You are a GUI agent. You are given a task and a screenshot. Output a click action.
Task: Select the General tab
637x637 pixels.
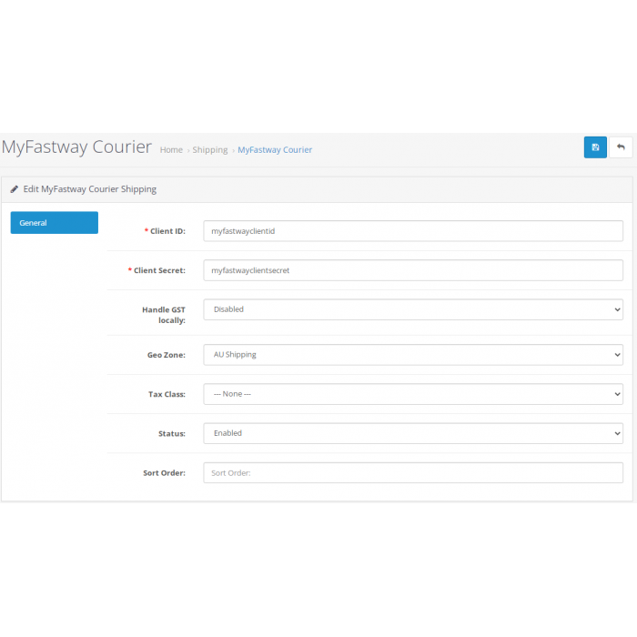coord(54,223)
